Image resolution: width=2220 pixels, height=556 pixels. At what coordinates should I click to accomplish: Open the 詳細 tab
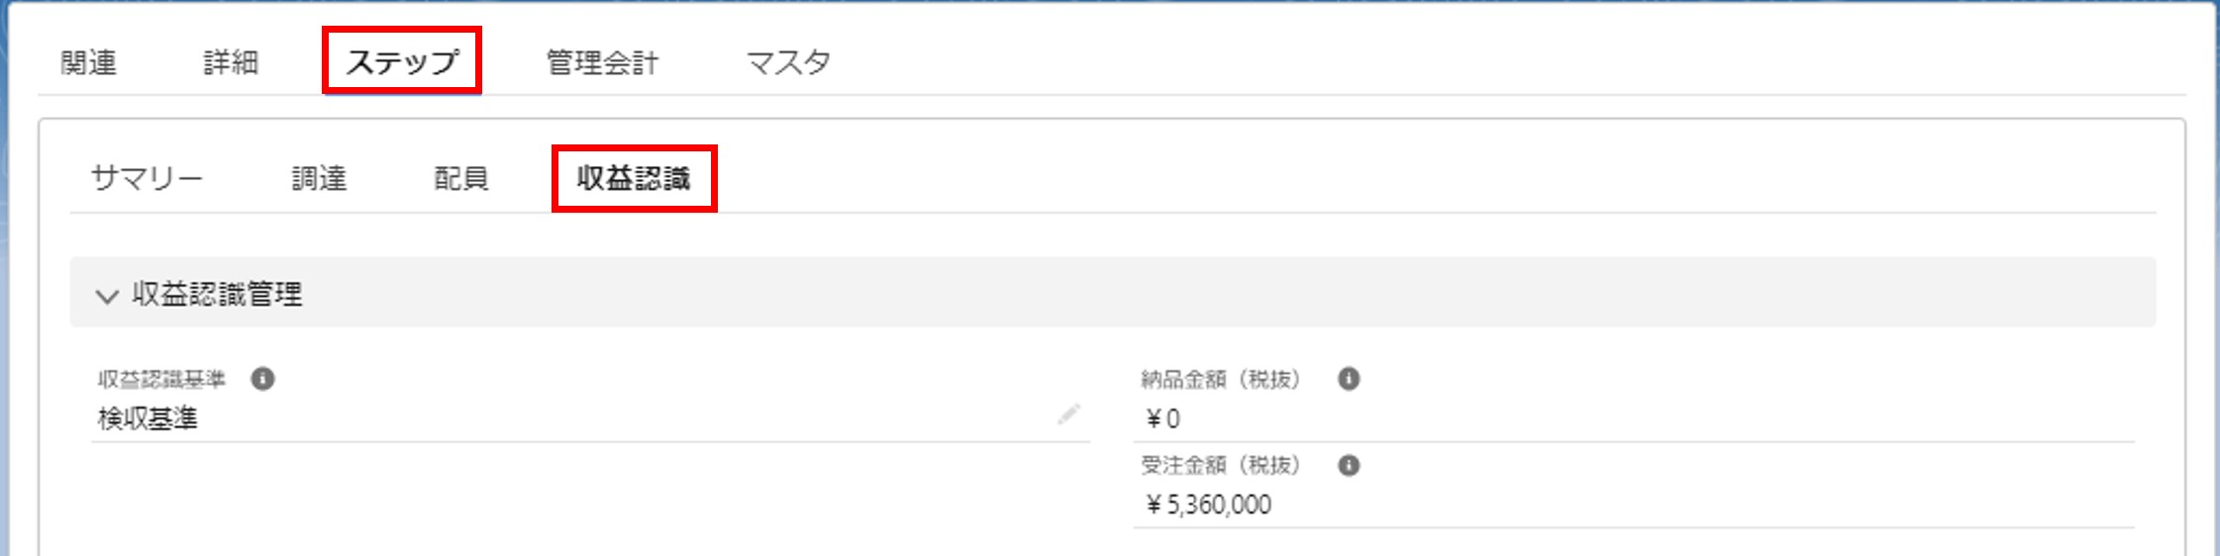click(x=232, y=63)
